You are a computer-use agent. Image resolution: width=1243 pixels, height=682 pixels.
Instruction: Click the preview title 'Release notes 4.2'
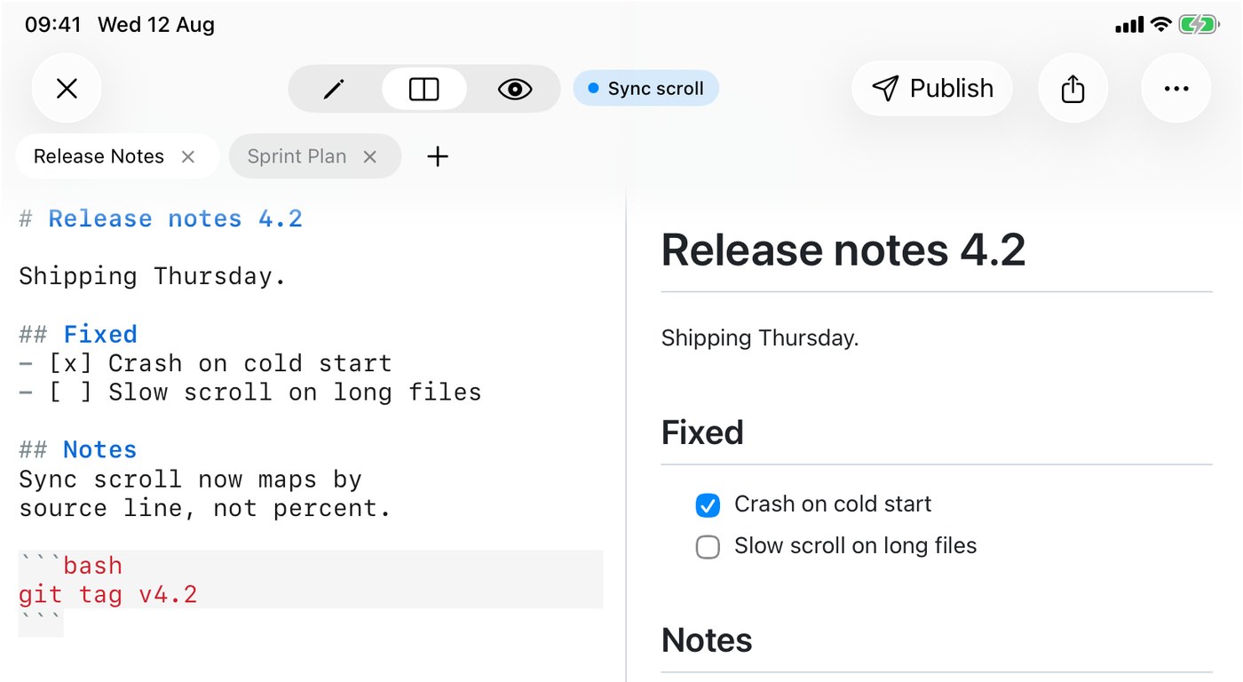pos(843,250)
